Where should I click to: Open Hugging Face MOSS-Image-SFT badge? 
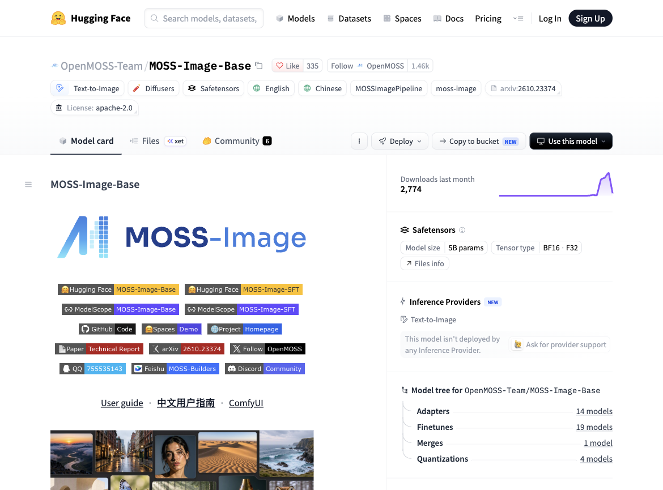click(x=244, y=289)
